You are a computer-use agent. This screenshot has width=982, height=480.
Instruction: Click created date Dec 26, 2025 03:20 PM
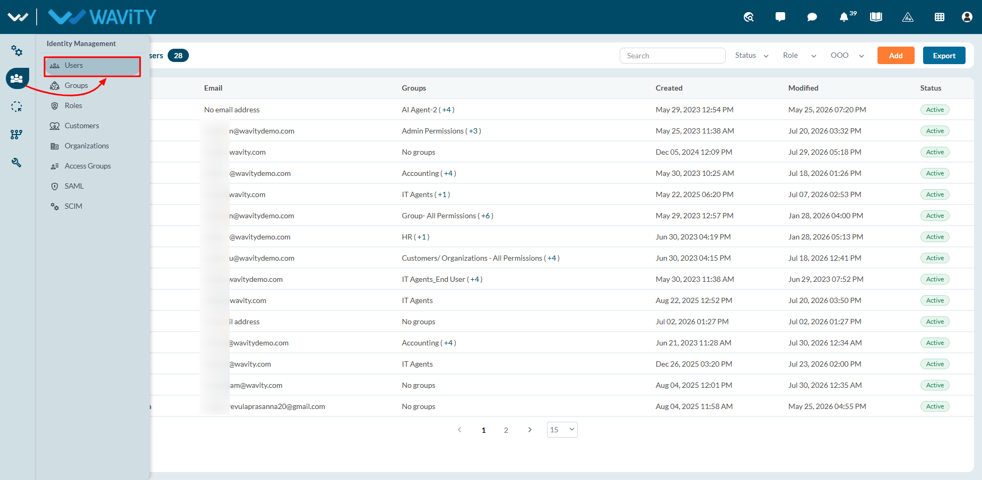[x=694, y=364]
